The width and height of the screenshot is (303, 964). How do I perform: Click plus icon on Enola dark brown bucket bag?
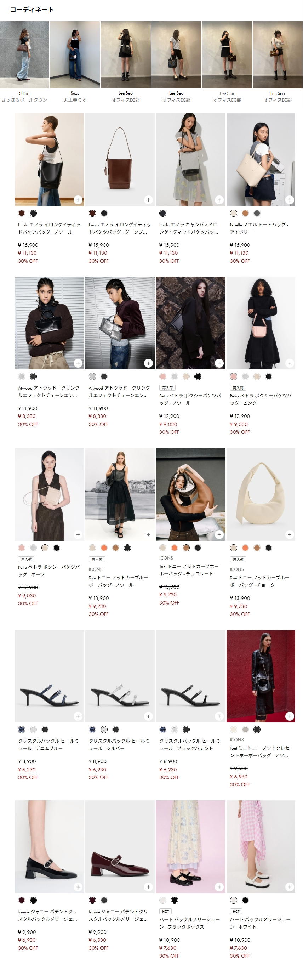point(149,200)
